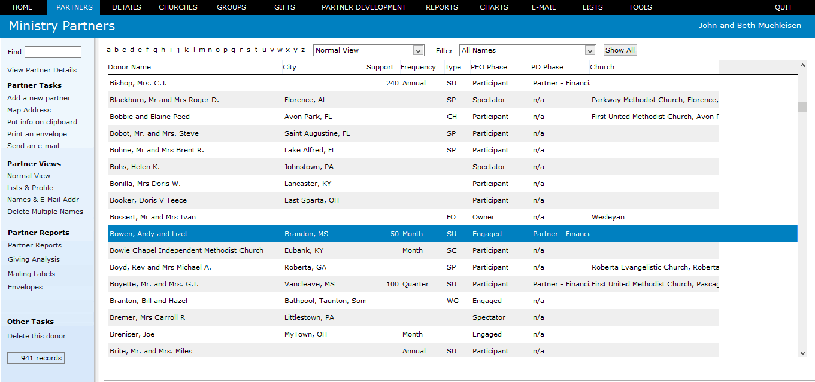The width and height of the screenshot is (815, 382).
Task: Go to the DETAILS menu
Action: pyautogui.click(x=126, y=7)
